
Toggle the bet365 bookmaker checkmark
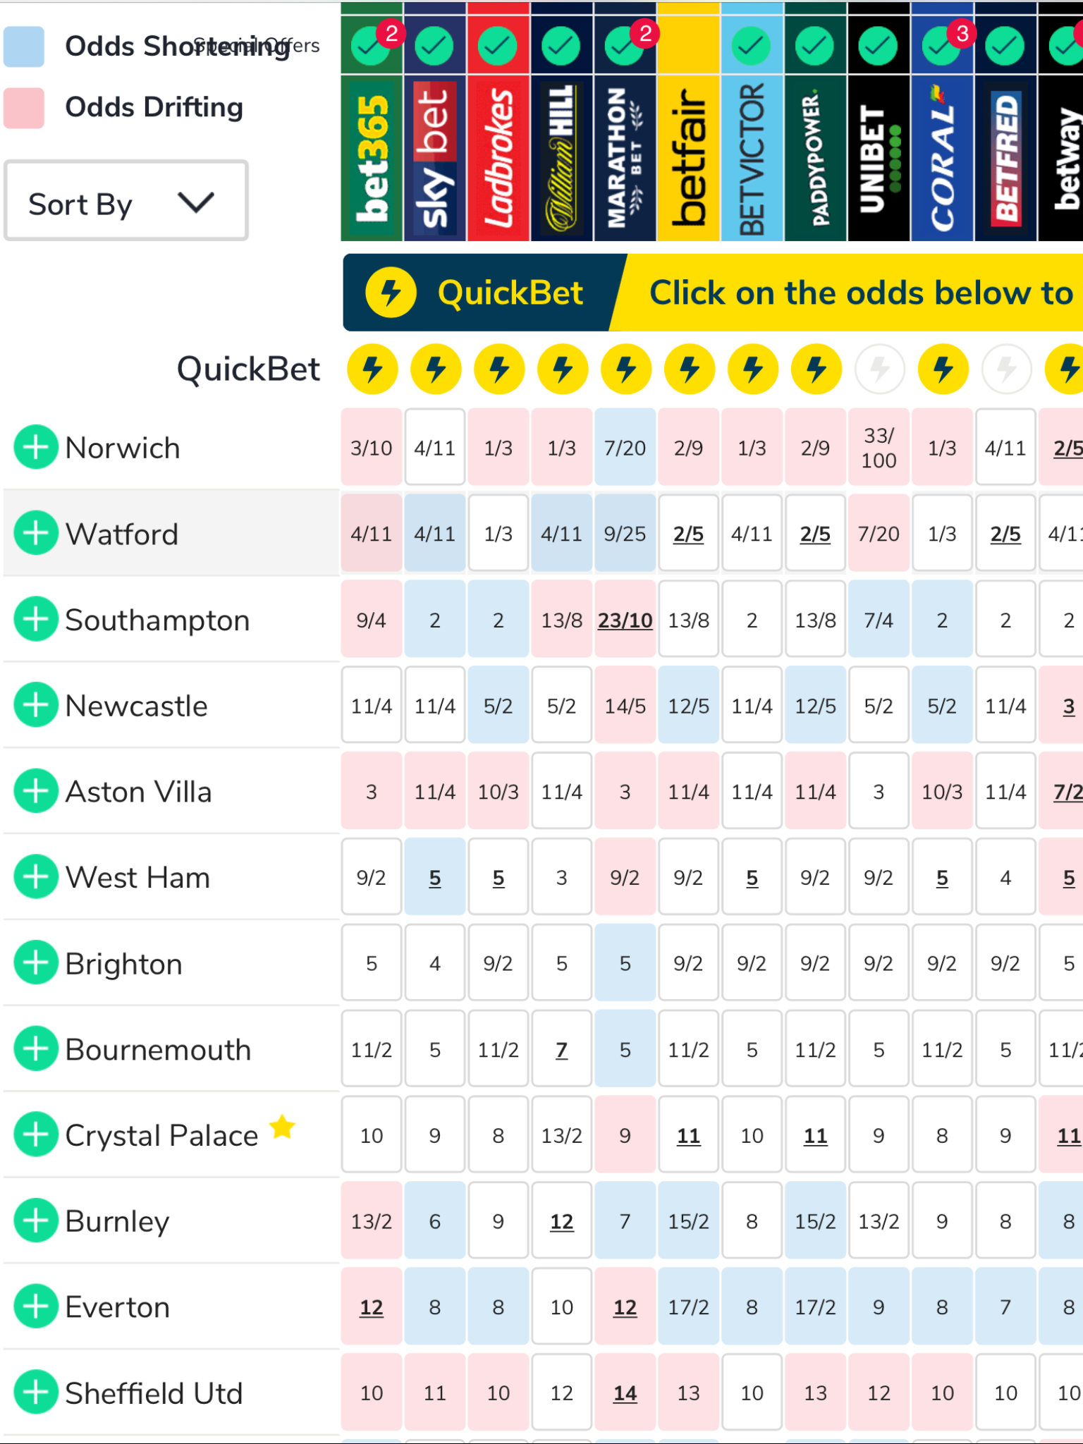[370, 46]
